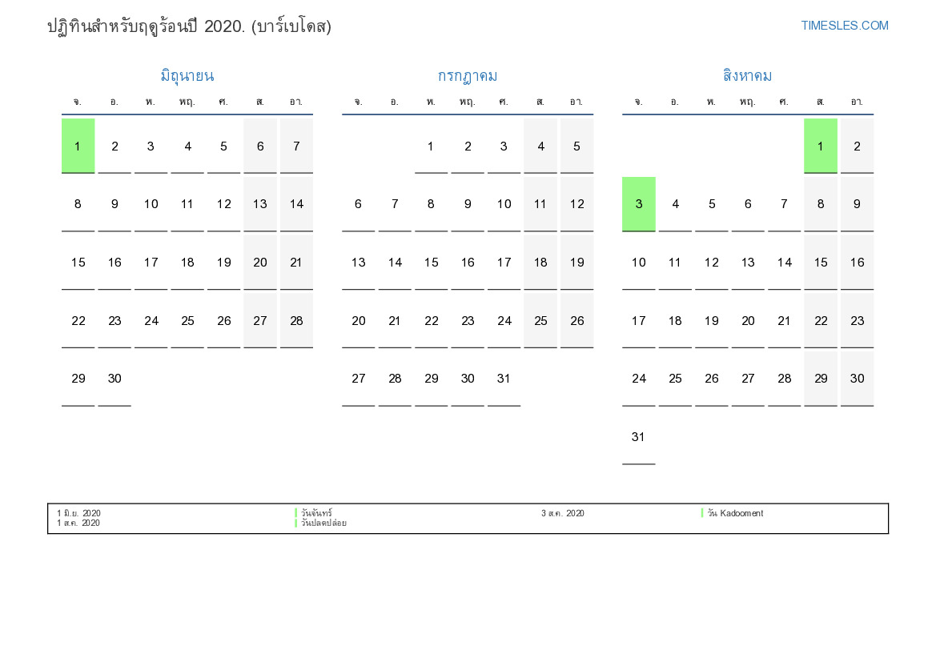Click the มิถุนายน month heading
This screenshot has height=662, width=936.
pos(187,76)
